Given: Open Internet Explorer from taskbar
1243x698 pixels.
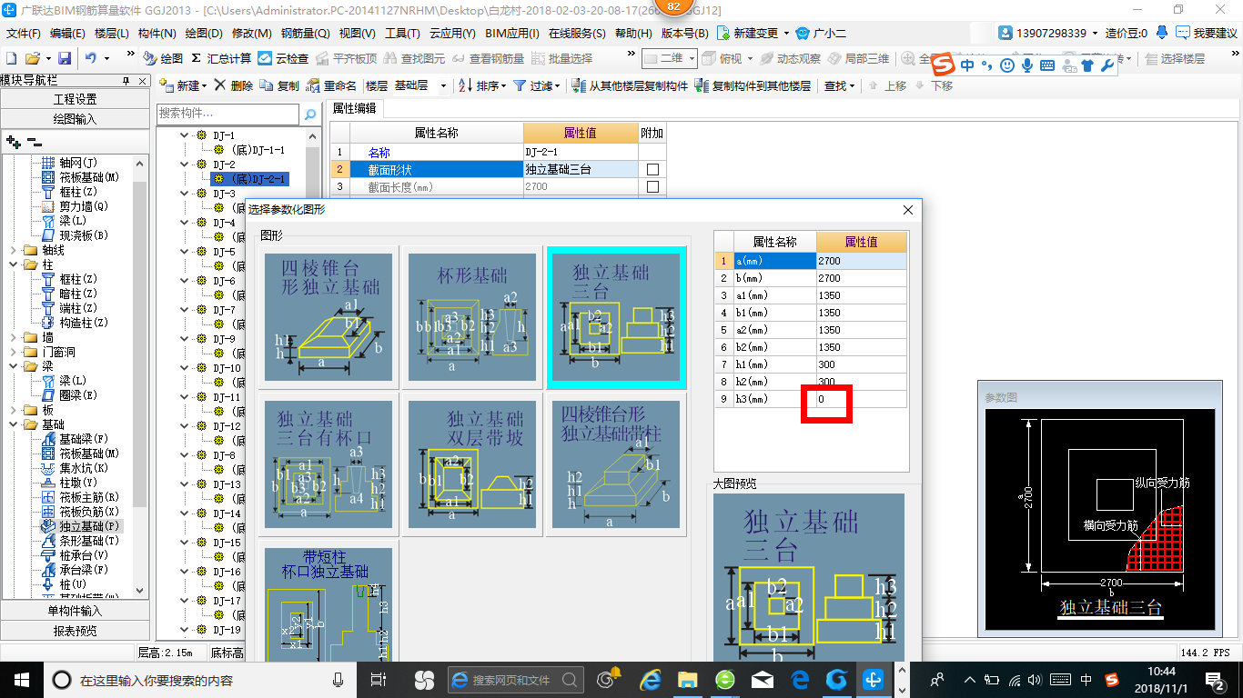Looking at the screenshot, I should (650, 679).
